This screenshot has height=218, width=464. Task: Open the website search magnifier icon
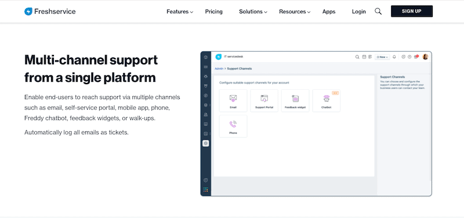click(x=378, y=12)
